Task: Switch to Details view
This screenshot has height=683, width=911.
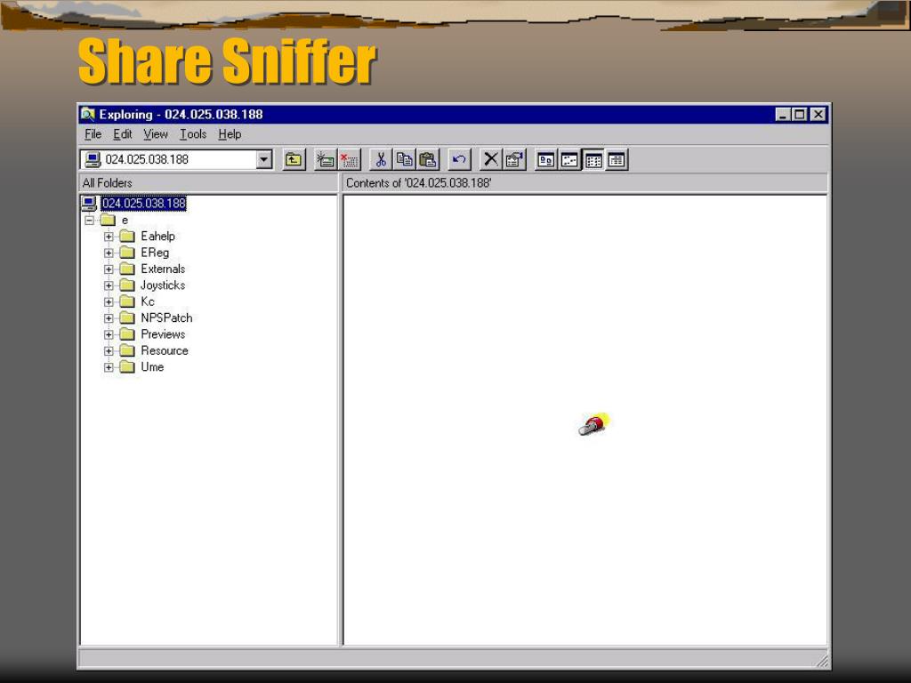Action: pyautogui.click(x=617, y=160)
